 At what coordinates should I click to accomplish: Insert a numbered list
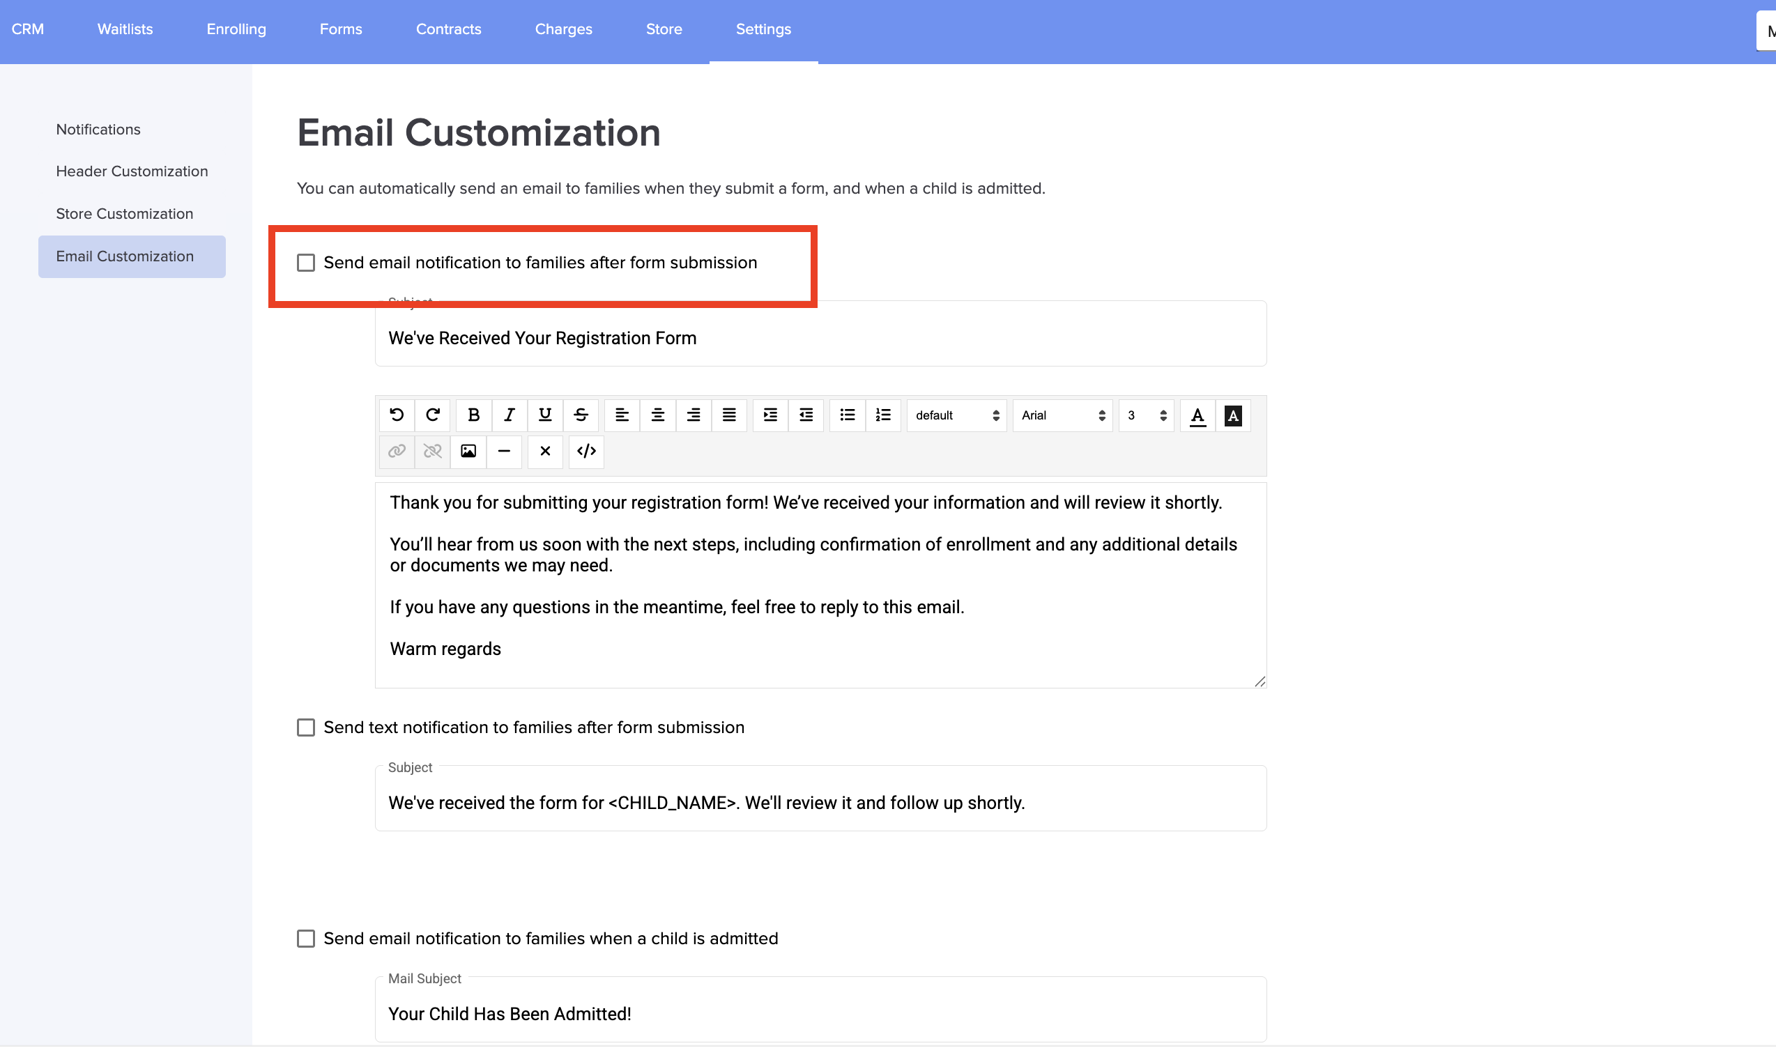883,415
